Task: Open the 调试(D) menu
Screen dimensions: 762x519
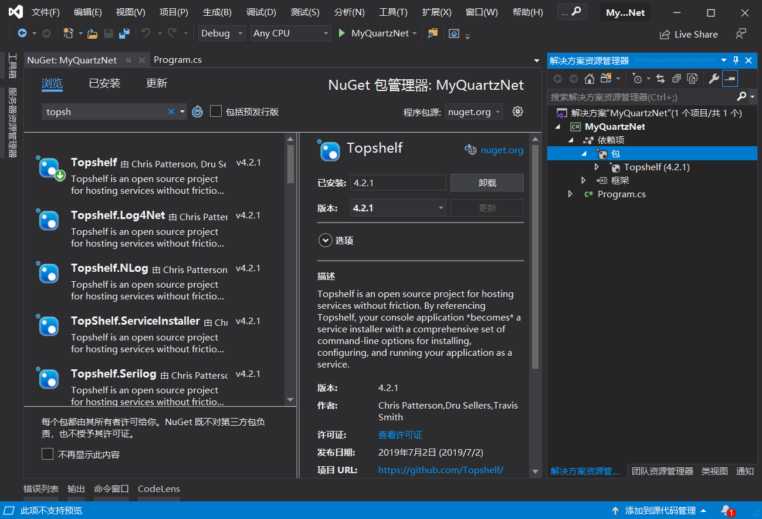Action: pos(261,12)
